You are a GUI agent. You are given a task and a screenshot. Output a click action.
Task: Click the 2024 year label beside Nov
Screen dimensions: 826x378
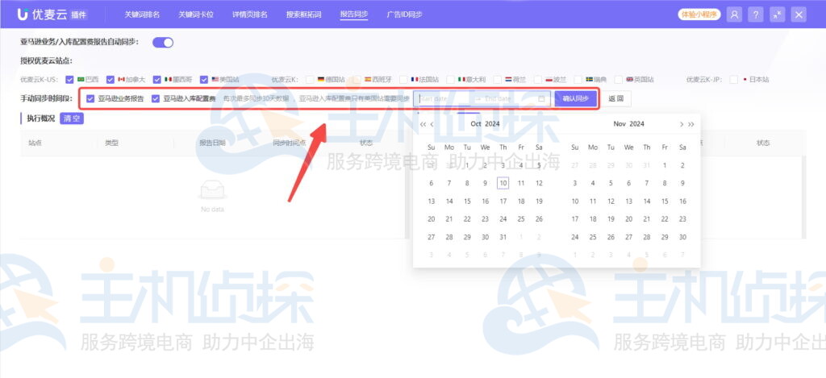click(x=636, y=124)
